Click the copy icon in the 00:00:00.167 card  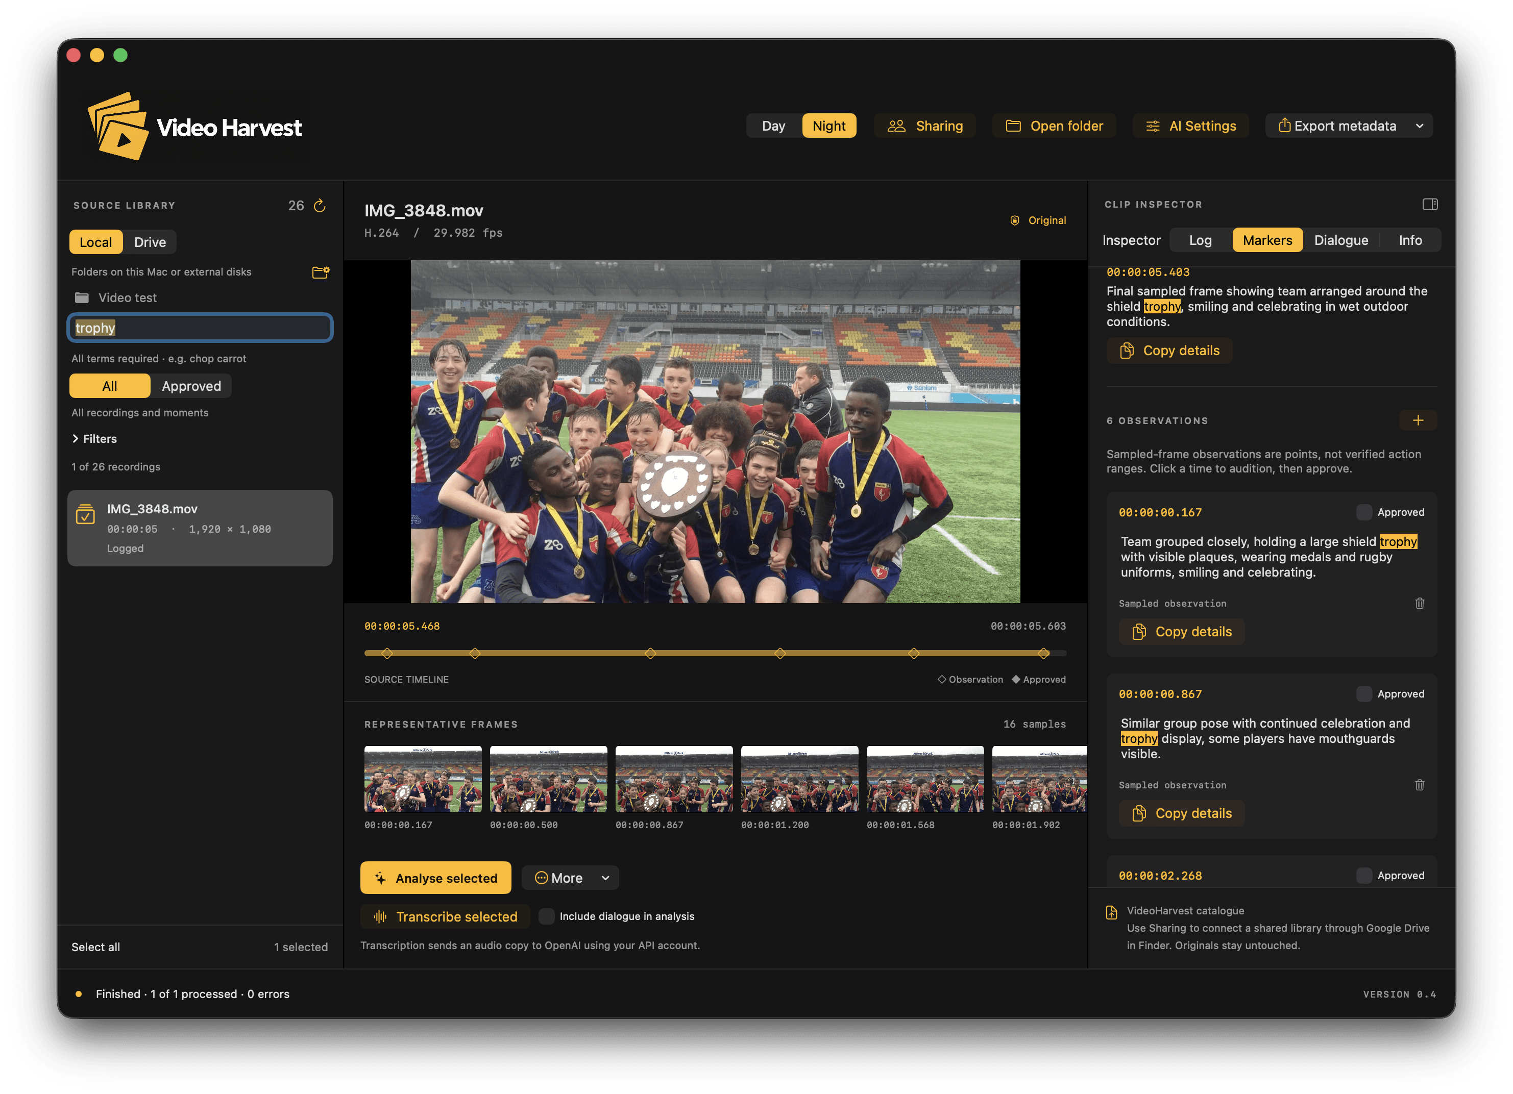pyautogui.click(x=1139, y=631)
